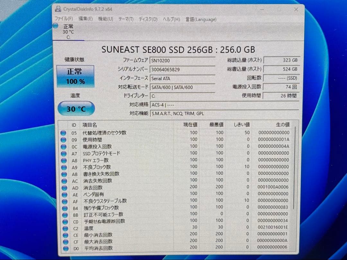Viewport: 347px width, 260px height.
Task: Open the ファイル menu
Action: [x=63, y=19]
